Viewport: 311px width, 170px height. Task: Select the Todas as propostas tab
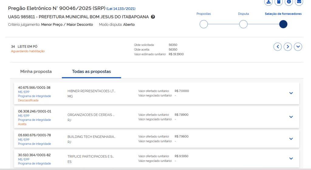coord(91,72)
